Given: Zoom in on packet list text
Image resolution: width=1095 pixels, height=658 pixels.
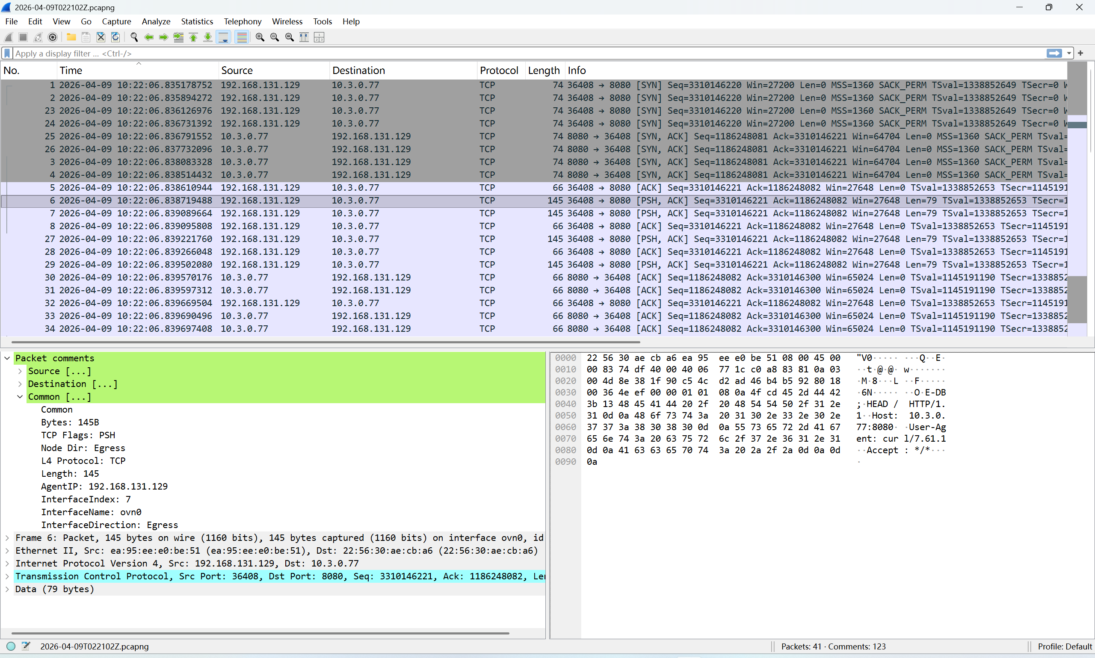Looking at the screenshot, I should (x=260, y=37).
